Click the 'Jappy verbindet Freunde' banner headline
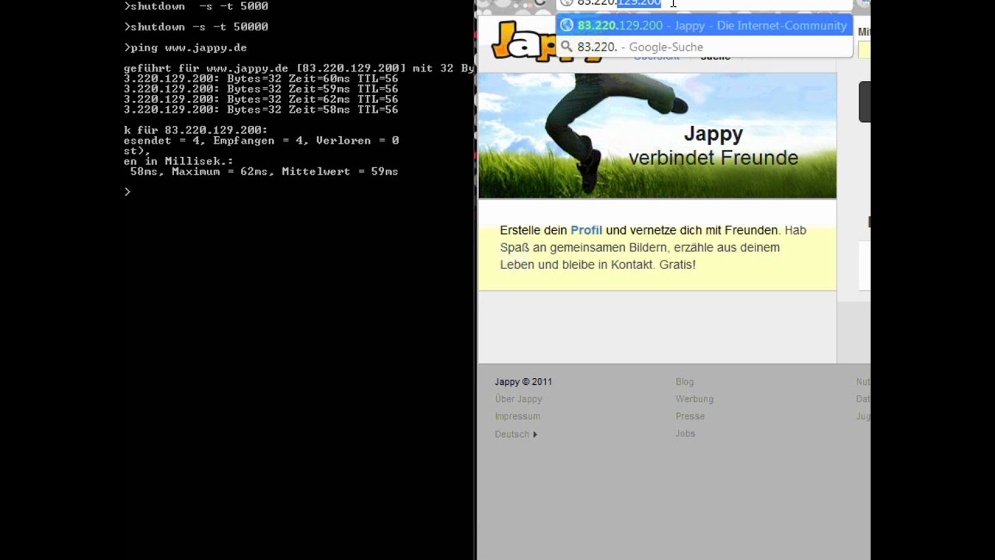 coord(713,145)
